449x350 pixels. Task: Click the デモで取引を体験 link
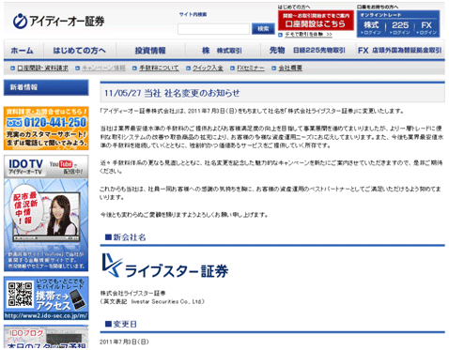308,35
